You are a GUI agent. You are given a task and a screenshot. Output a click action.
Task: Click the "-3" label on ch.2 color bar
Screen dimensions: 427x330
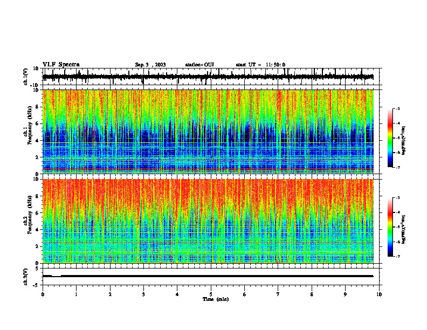click(397, 198)
